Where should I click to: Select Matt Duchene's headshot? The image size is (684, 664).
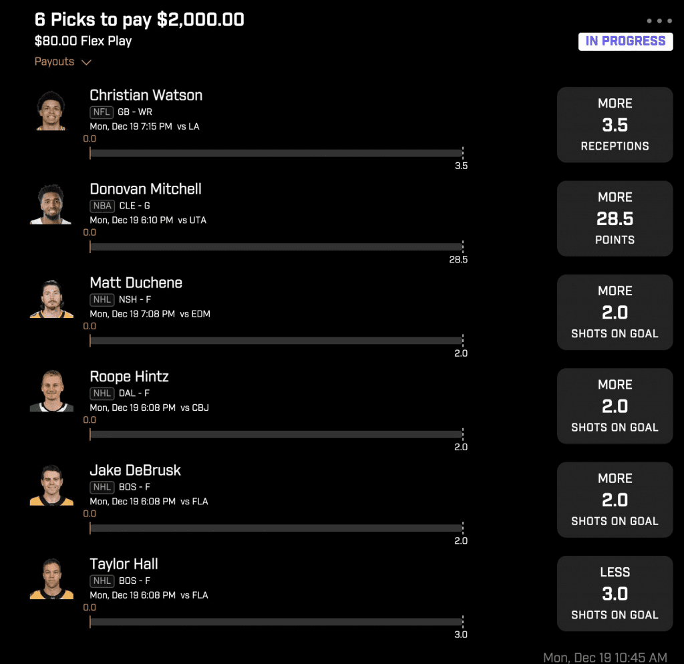click(x=51, y=299)
